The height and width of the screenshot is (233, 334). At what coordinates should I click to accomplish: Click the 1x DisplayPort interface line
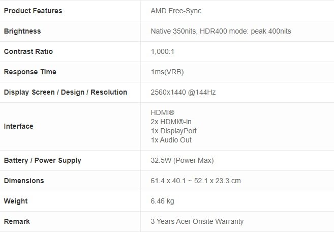174,131
